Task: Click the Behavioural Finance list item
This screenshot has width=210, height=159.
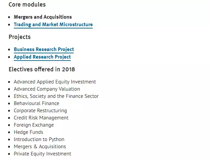Action: (x=36, y=103)
